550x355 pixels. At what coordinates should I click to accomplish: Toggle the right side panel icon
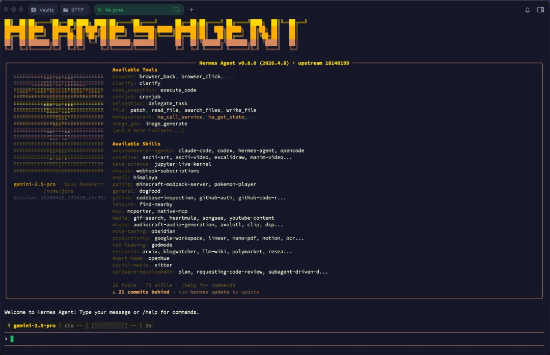tap(540, 10)
